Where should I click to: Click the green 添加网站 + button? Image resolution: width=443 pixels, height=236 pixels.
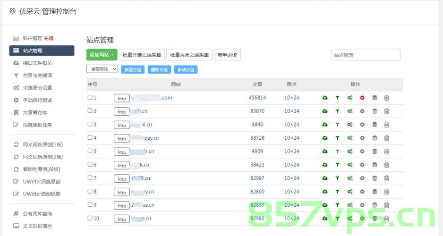(x=102, y=55)
